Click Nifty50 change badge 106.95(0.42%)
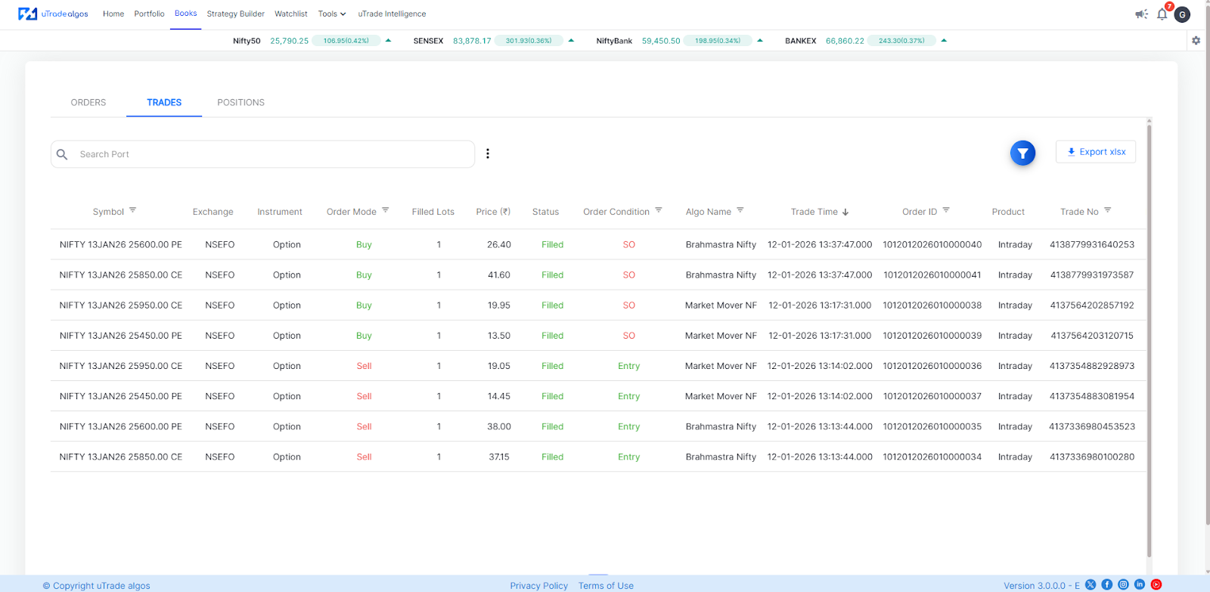The height and width of the screenshot is (592, 1210). (x=346, y=41)
